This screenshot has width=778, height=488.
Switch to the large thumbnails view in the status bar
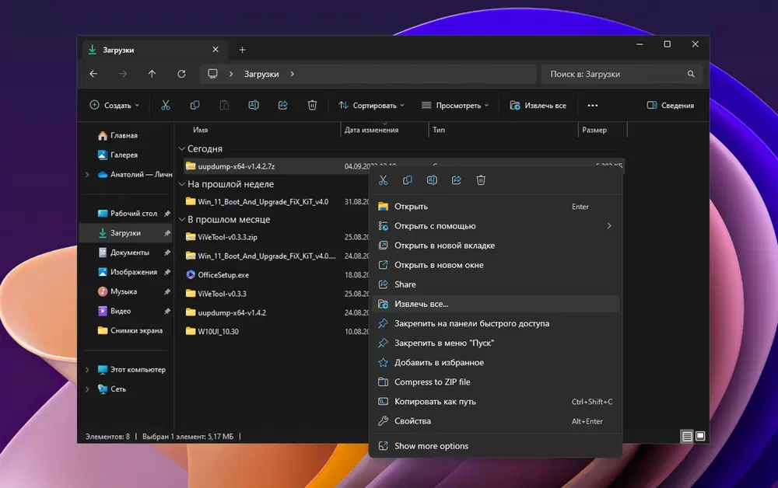(x=700, y=437)
